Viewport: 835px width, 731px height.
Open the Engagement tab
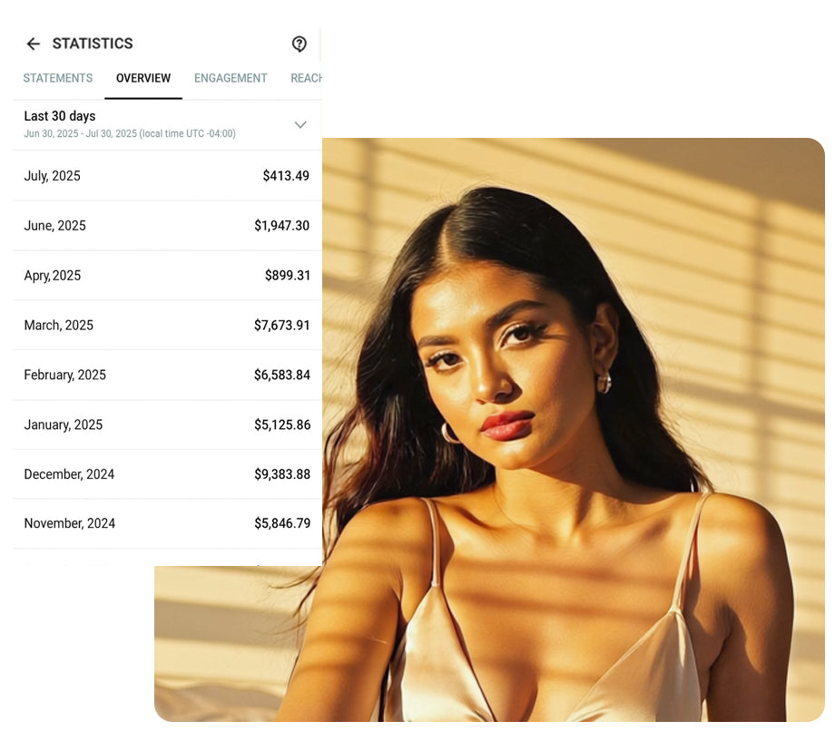(231, 78)
